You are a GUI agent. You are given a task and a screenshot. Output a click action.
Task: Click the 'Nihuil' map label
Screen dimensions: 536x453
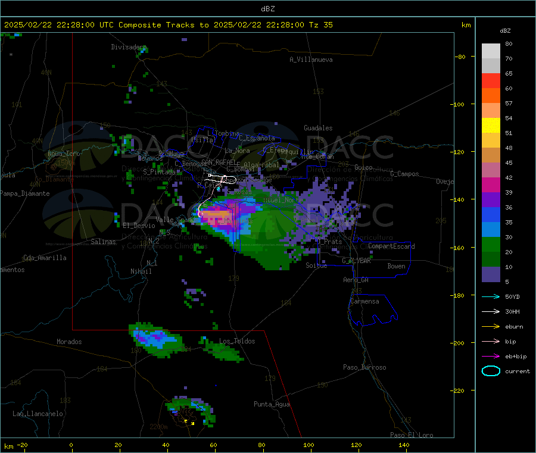click(141, 271)
